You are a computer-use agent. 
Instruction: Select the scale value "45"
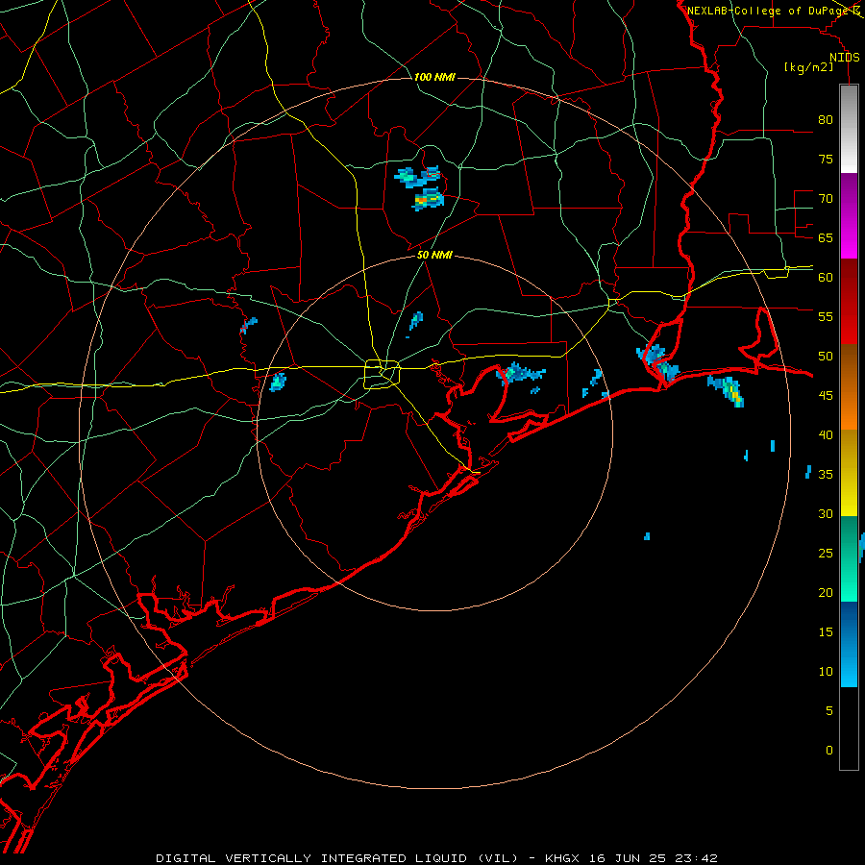click(826, 396)
